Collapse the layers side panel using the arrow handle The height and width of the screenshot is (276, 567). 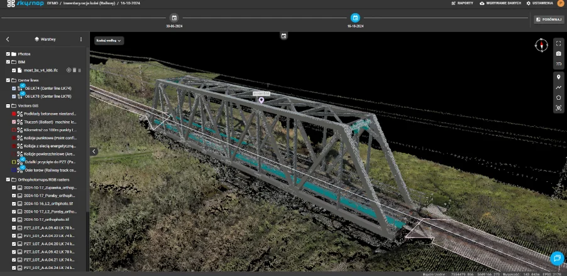pyautogui.click(x=94, y=151)
